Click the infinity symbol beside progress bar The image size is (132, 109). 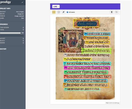click(x=23, y=33)
